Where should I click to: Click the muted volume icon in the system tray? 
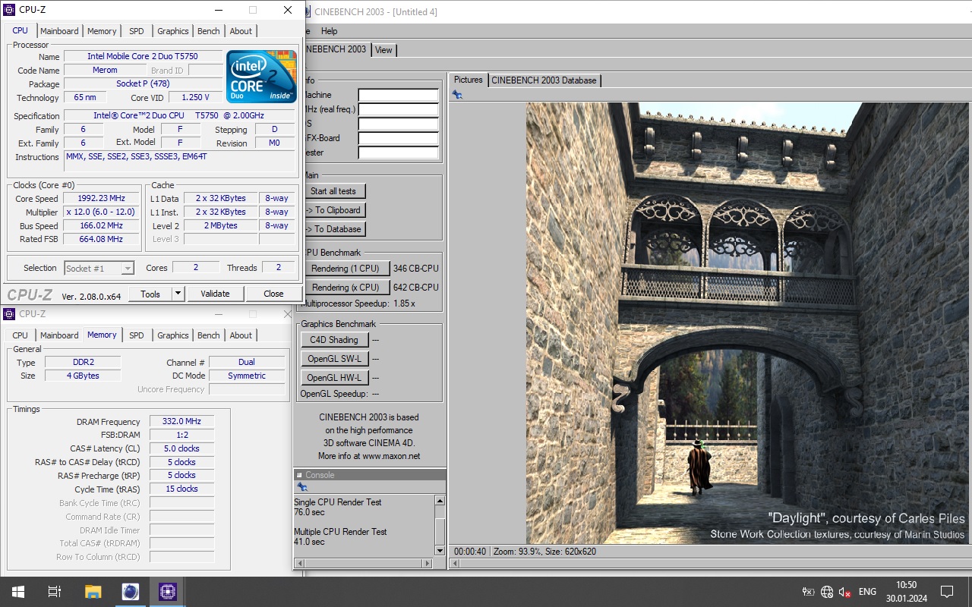click(x=844, y=592)
